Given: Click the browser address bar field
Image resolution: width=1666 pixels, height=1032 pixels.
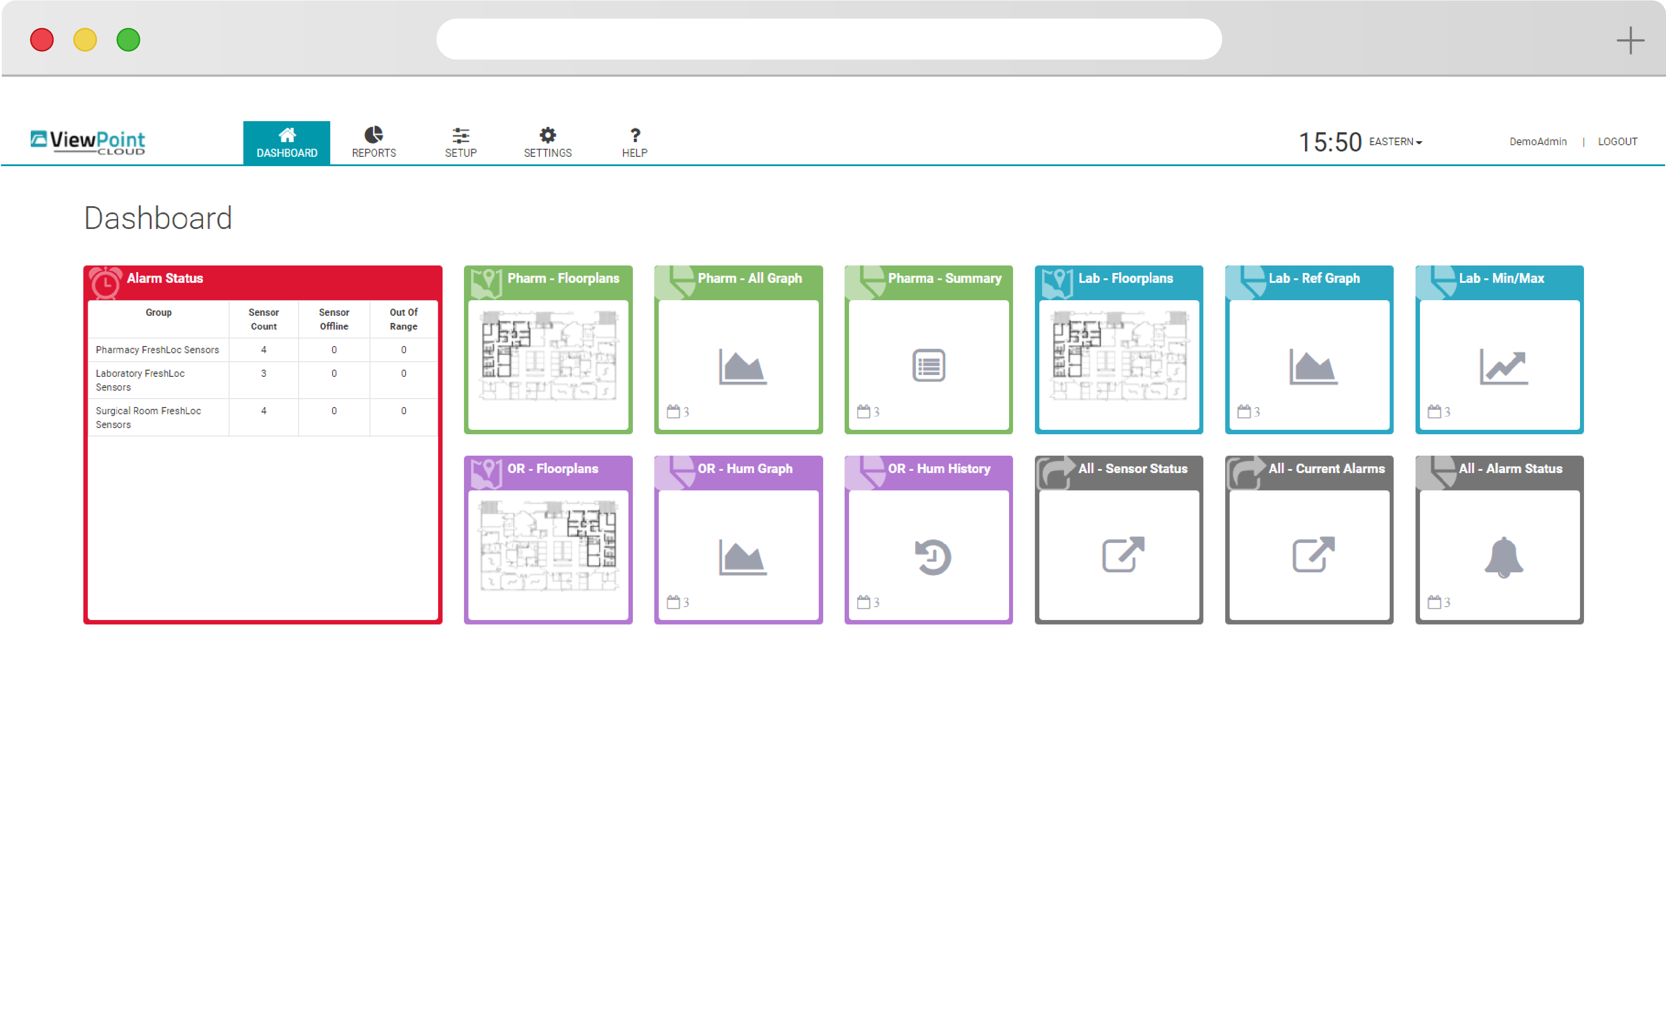Looking at the screenshot, I should [x=828, y=39].
